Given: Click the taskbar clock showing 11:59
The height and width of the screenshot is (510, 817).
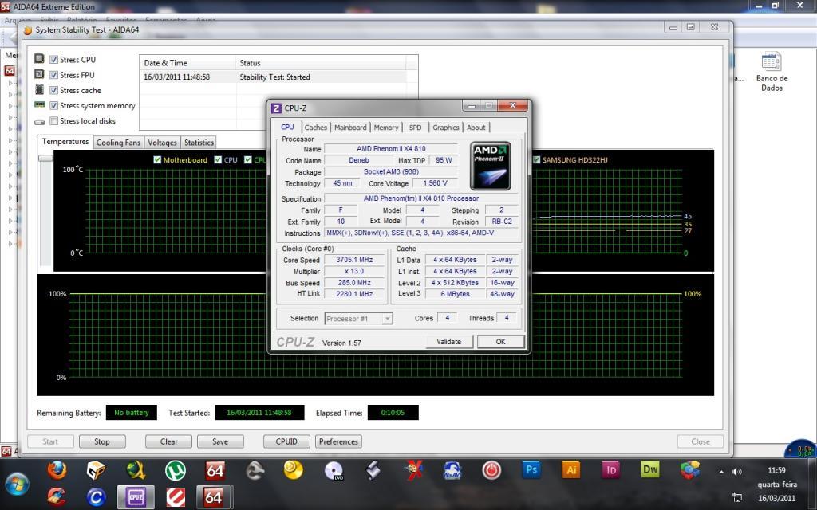Looking at the screenshot, I should coord(776,470).
